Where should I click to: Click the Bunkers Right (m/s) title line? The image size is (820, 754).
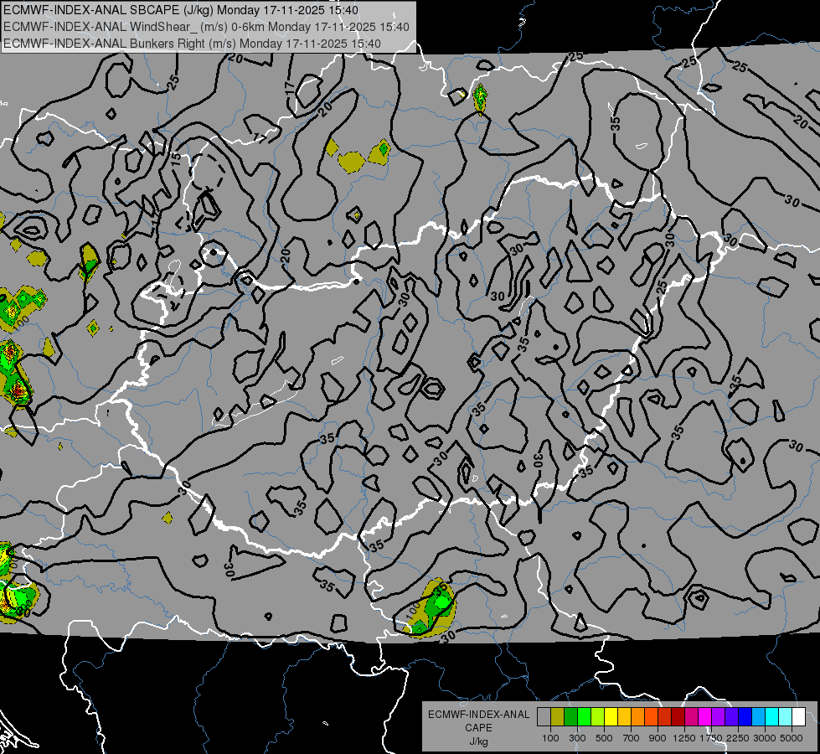click(192, 44)
